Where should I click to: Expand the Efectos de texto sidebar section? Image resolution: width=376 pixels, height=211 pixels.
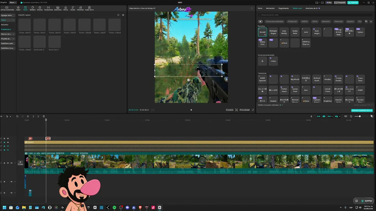(x=14, y=34)
